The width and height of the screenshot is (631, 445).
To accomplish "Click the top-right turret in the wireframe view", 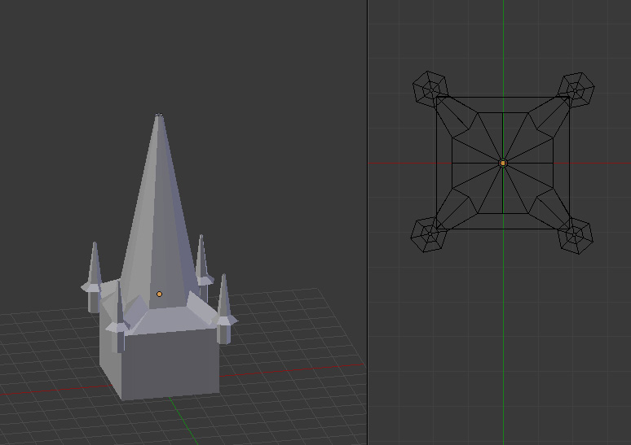I will pyautogui.click(x=576, y=89).
